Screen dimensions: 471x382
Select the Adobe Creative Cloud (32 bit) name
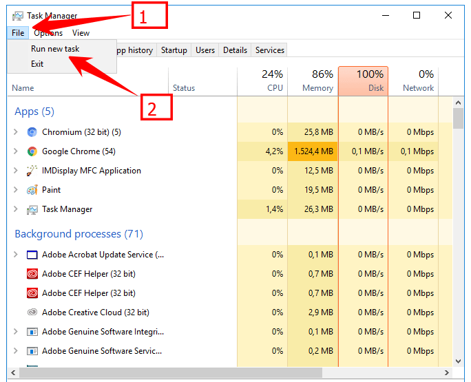click(96, 312)
